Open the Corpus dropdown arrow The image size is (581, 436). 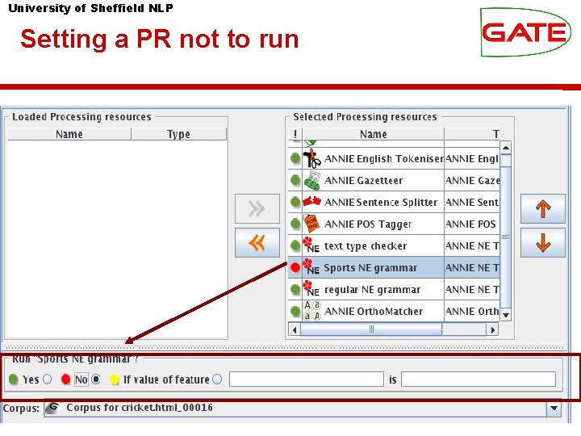[x=554, y=409]
